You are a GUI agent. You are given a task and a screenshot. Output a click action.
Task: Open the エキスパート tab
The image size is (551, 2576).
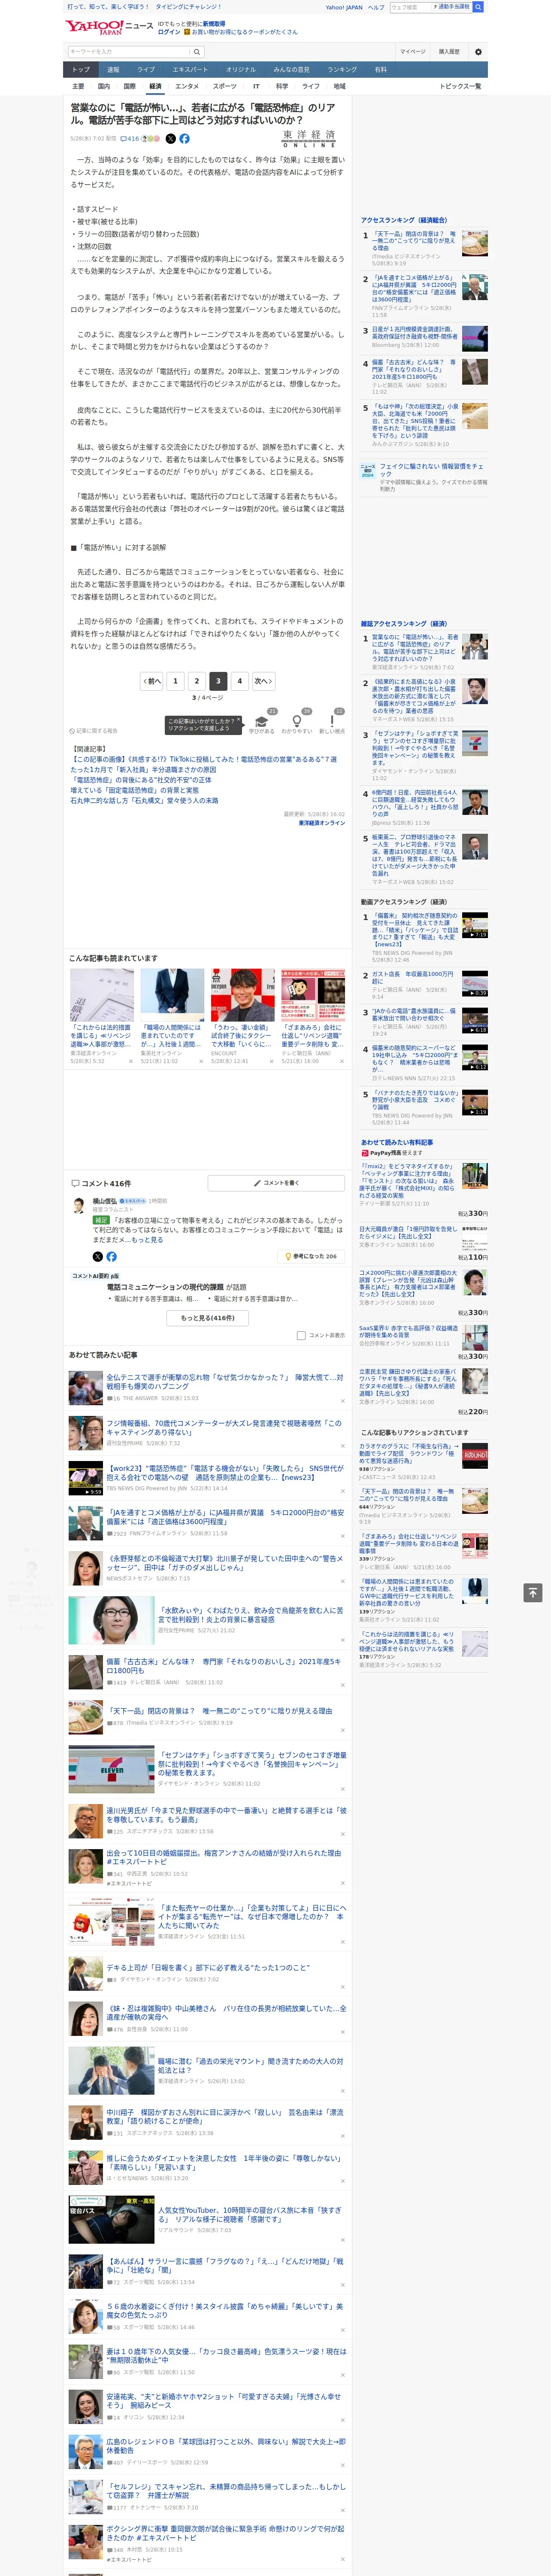tap(190, 70)
